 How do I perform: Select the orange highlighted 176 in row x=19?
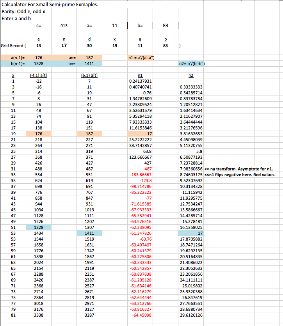[x=39, y=134]
